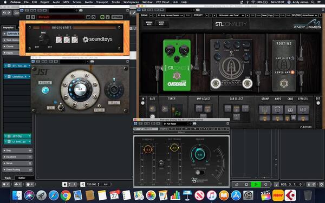Viewport: 325px width, 203px height.
Task: Flip the JST Clip 2X toggle switch
Action: [x=61, y=107]
